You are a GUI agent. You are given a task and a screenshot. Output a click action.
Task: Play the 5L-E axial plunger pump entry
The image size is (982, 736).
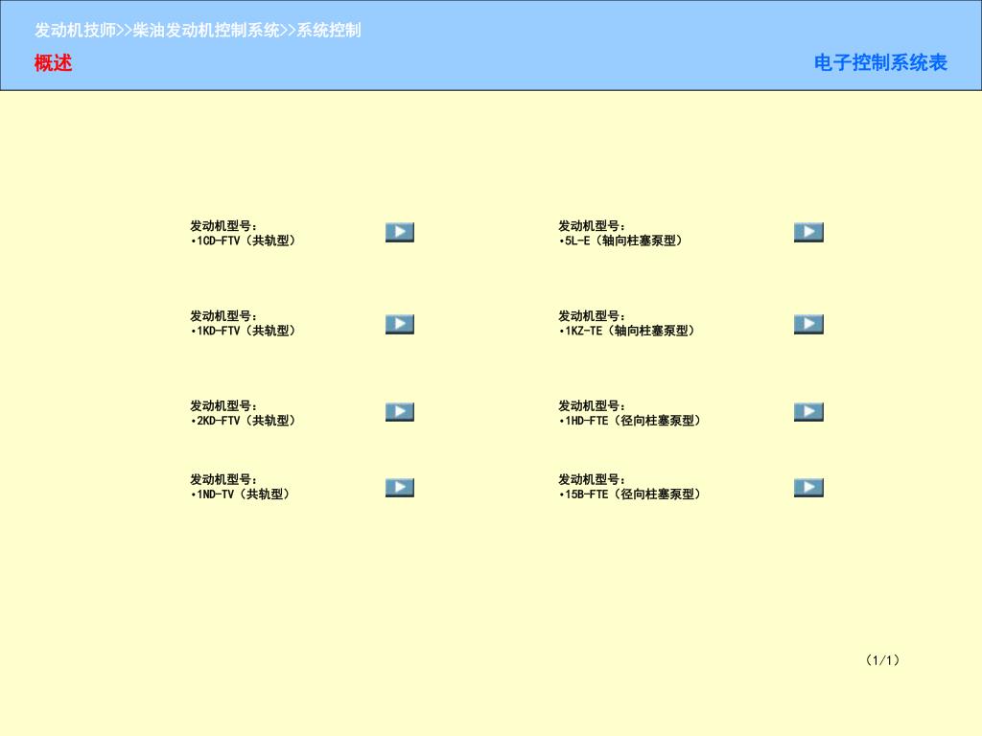coord(808,232)
